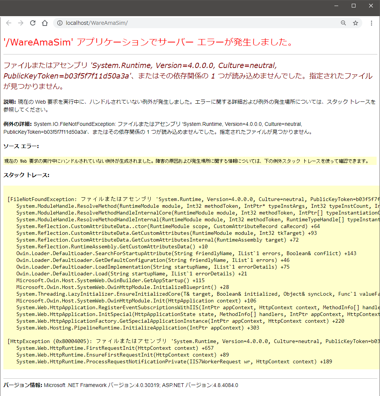The height and width of the screenshot is (396, 380).
Task: Click 'System.IO.FileNotFoundException' text
Action: click(75, 124)
